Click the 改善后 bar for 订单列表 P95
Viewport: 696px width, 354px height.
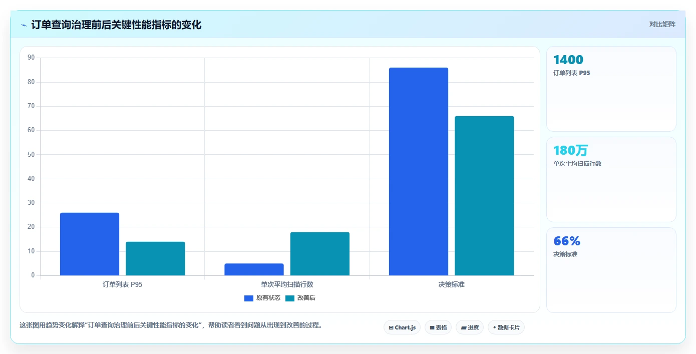[155, 258]
